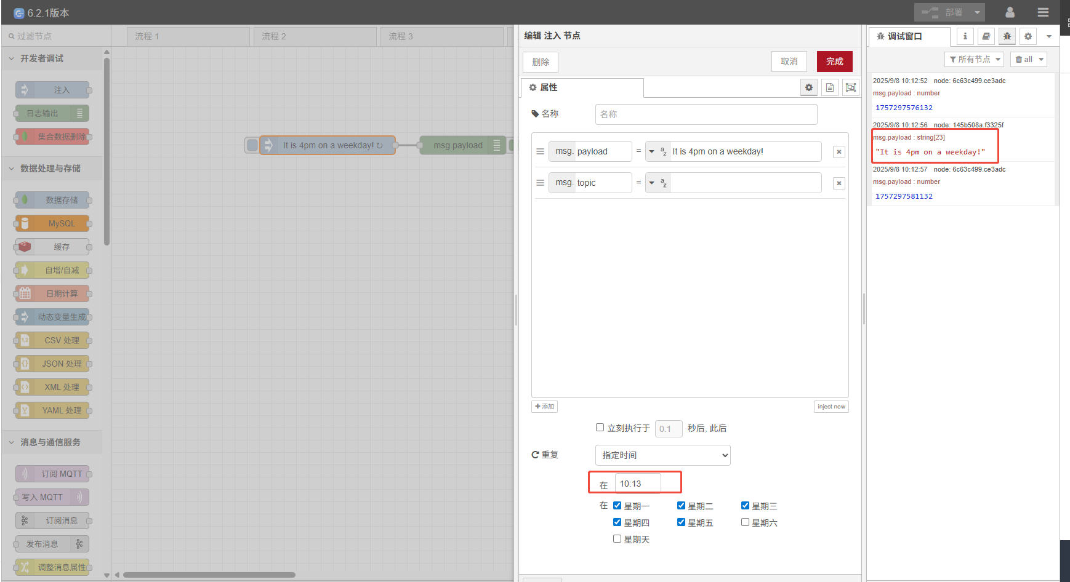Image resolution: width=1070 pixels, height=582 pixels.
Task: Open the configuration nodes gear sidebar icon
Action: 1028,36
